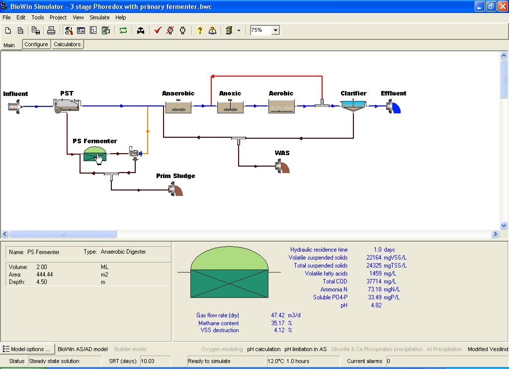Image resolution: width=509 pixels, height=369 pixels.
Task: Click the flowsheet horizontal scrollbar left arrow
Action: click(5, 234)
